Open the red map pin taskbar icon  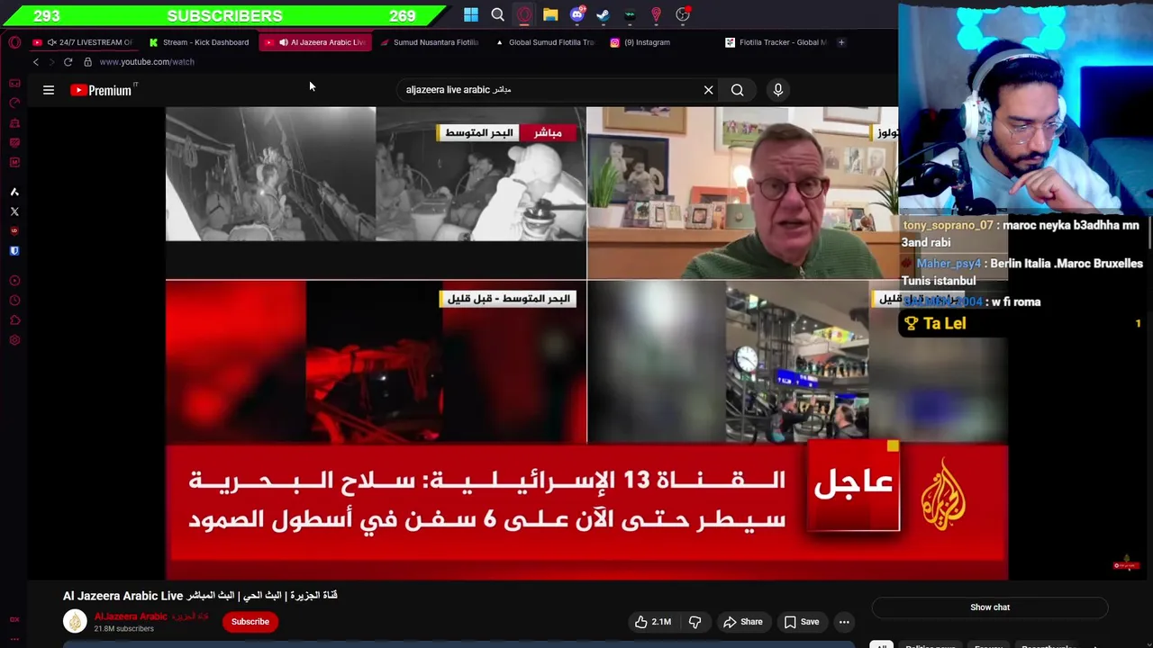(656, 14)
